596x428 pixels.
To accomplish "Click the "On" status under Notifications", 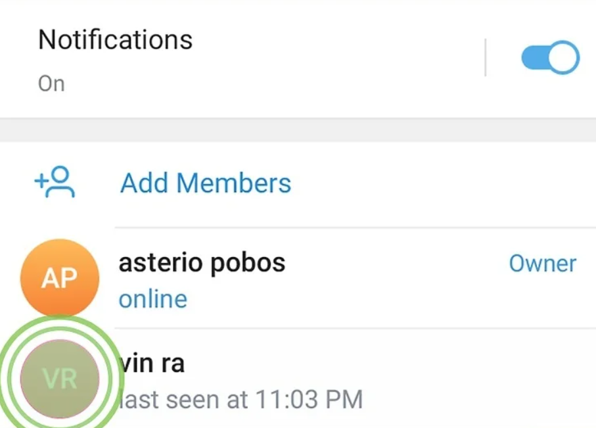I will 51,83.
